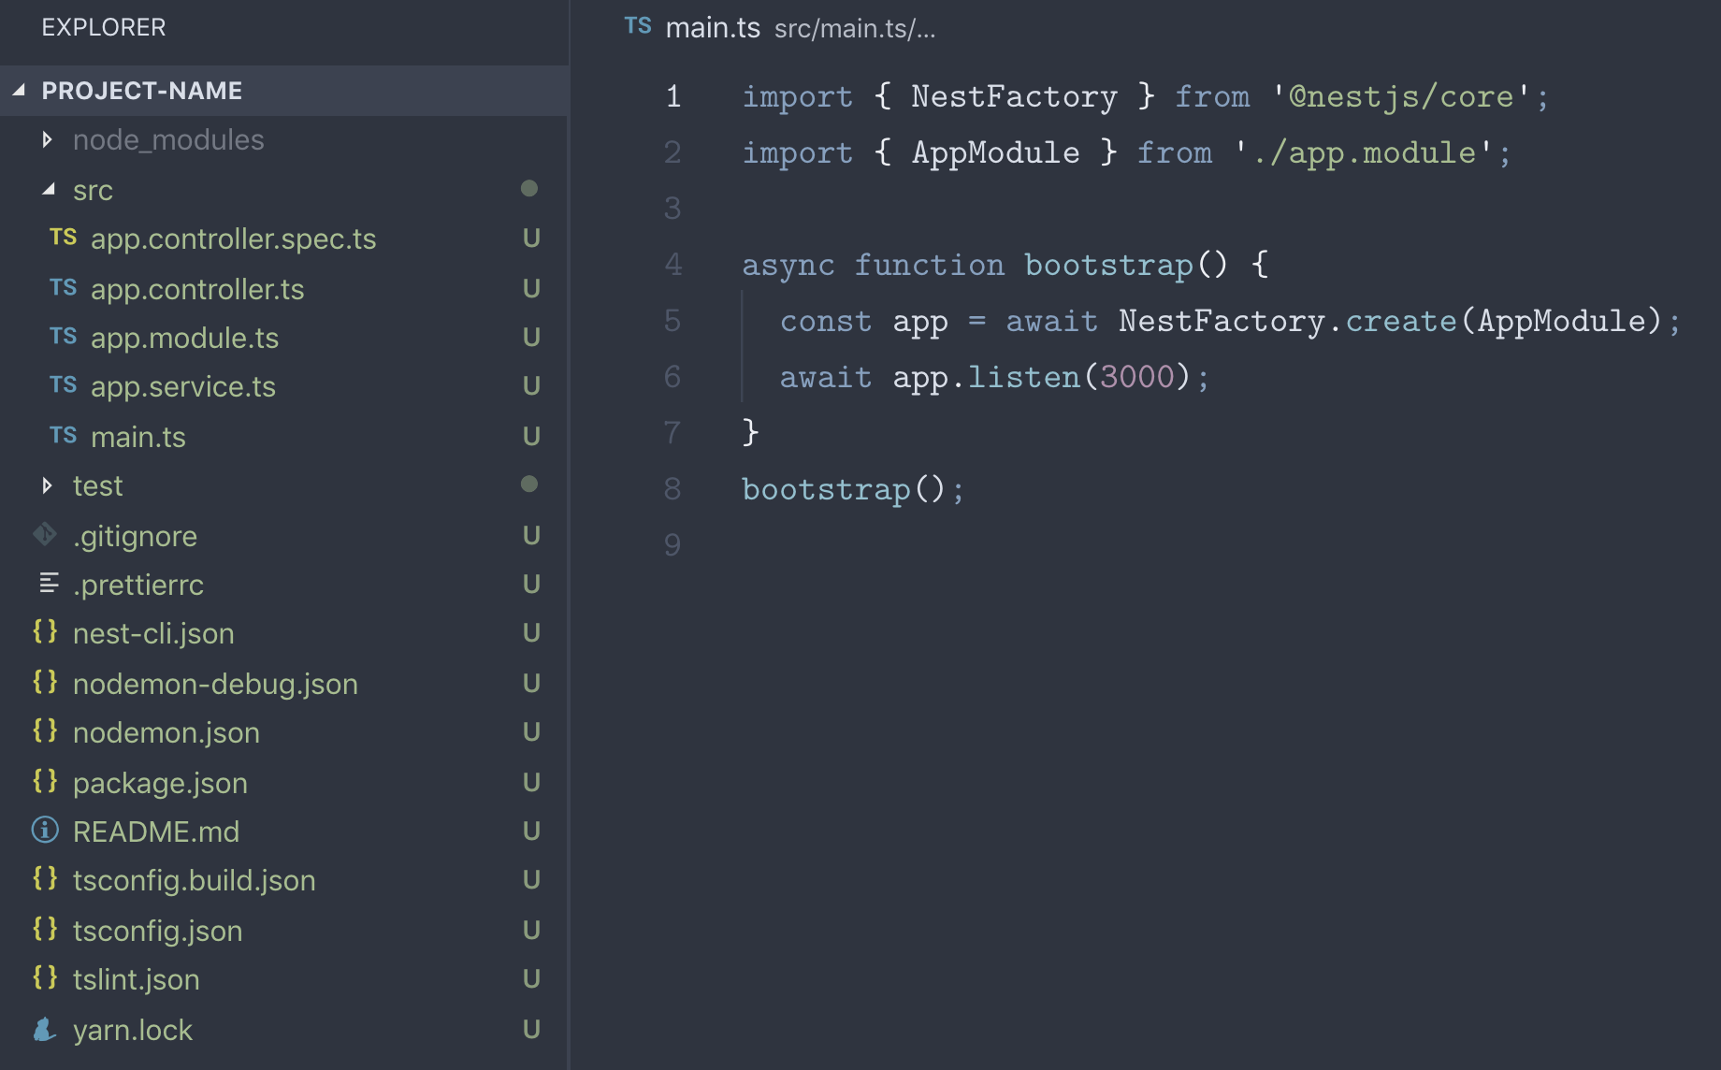Viewport: 1721px width, 1070px height.
Task: Select the main.ts editor tab
Action: [712, 28]
